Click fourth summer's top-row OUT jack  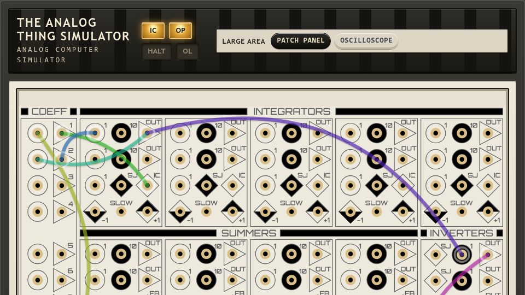pos(402,254)
